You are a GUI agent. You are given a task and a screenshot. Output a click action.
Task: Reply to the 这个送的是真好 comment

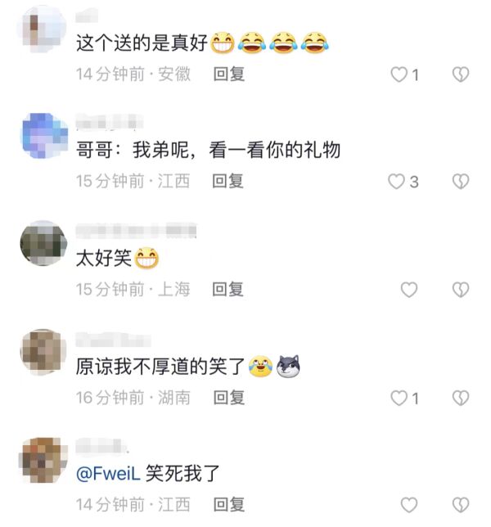[229, 74]
